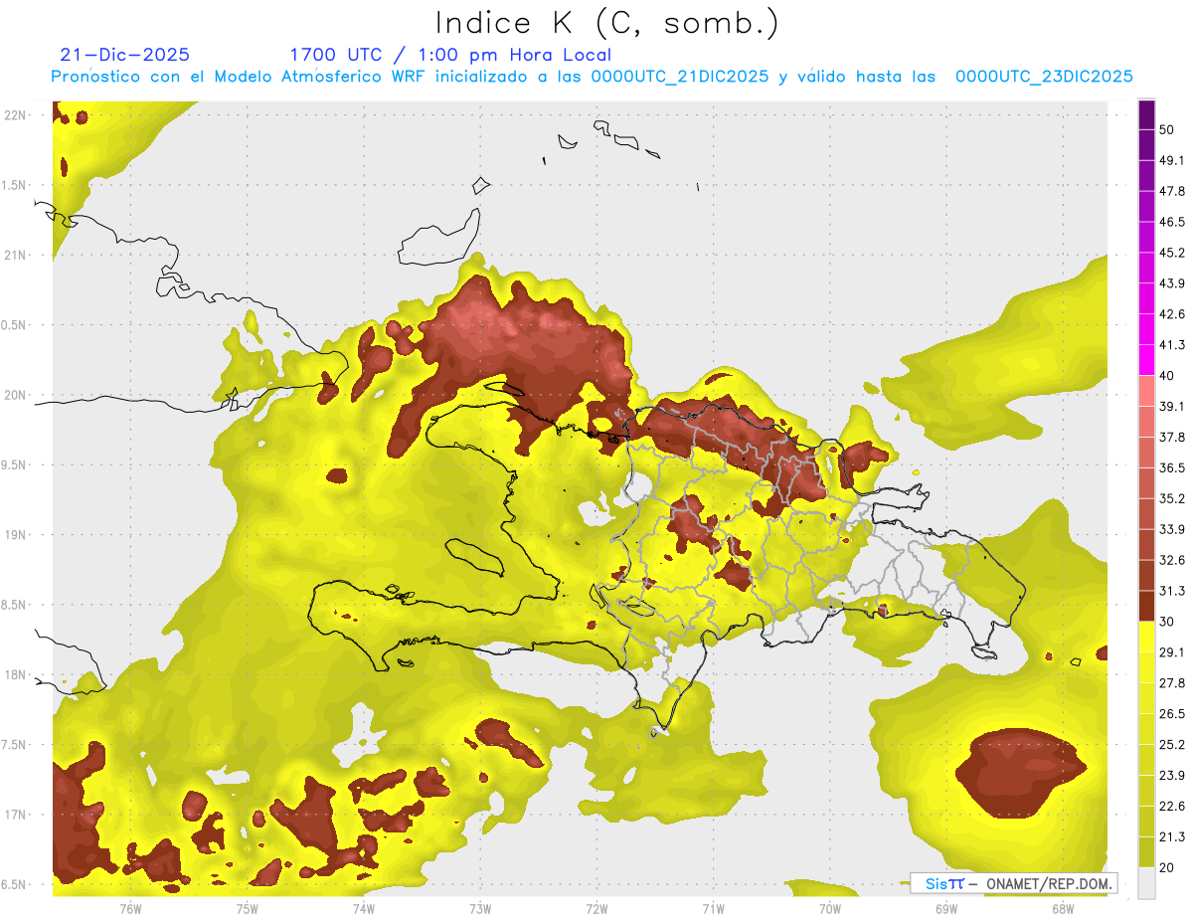Click the colorbar label '21.3'
The height and width of the screenshot is (922, 1193).
(1172, 837)
